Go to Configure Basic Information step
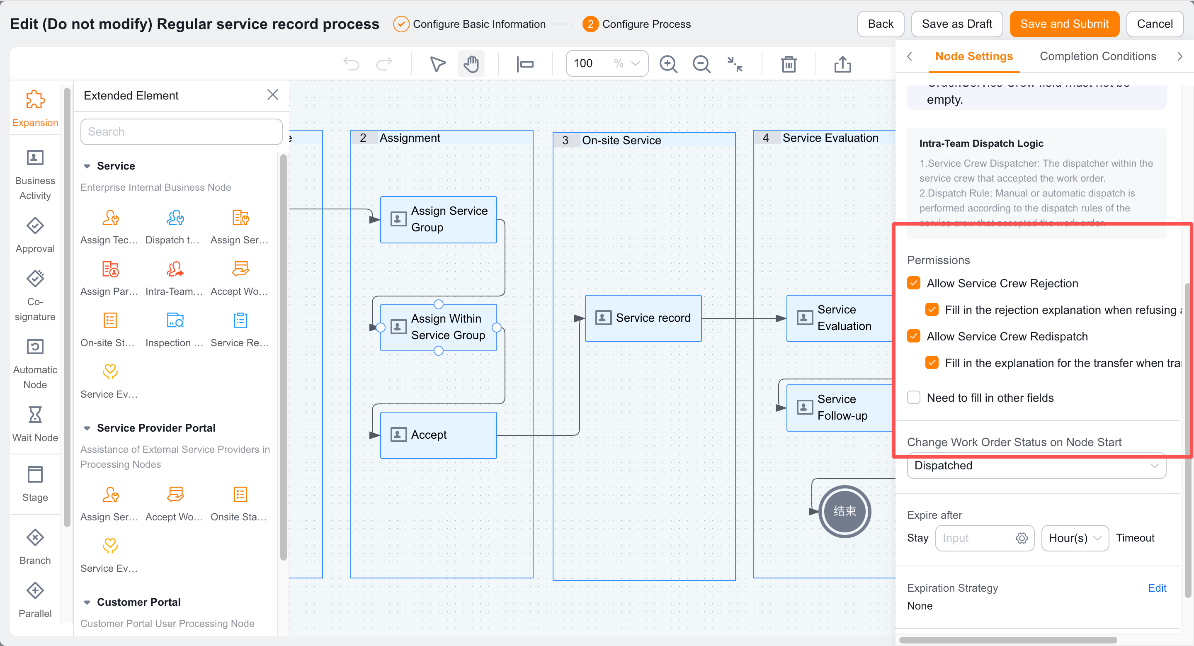Viewport: 1194px width, 646px height. pyautogui.click(x=469, y=24)
